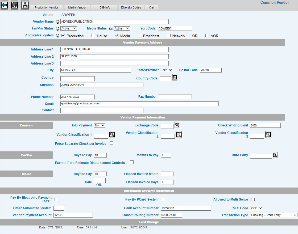Click the Media Days to Pay field

100,174
